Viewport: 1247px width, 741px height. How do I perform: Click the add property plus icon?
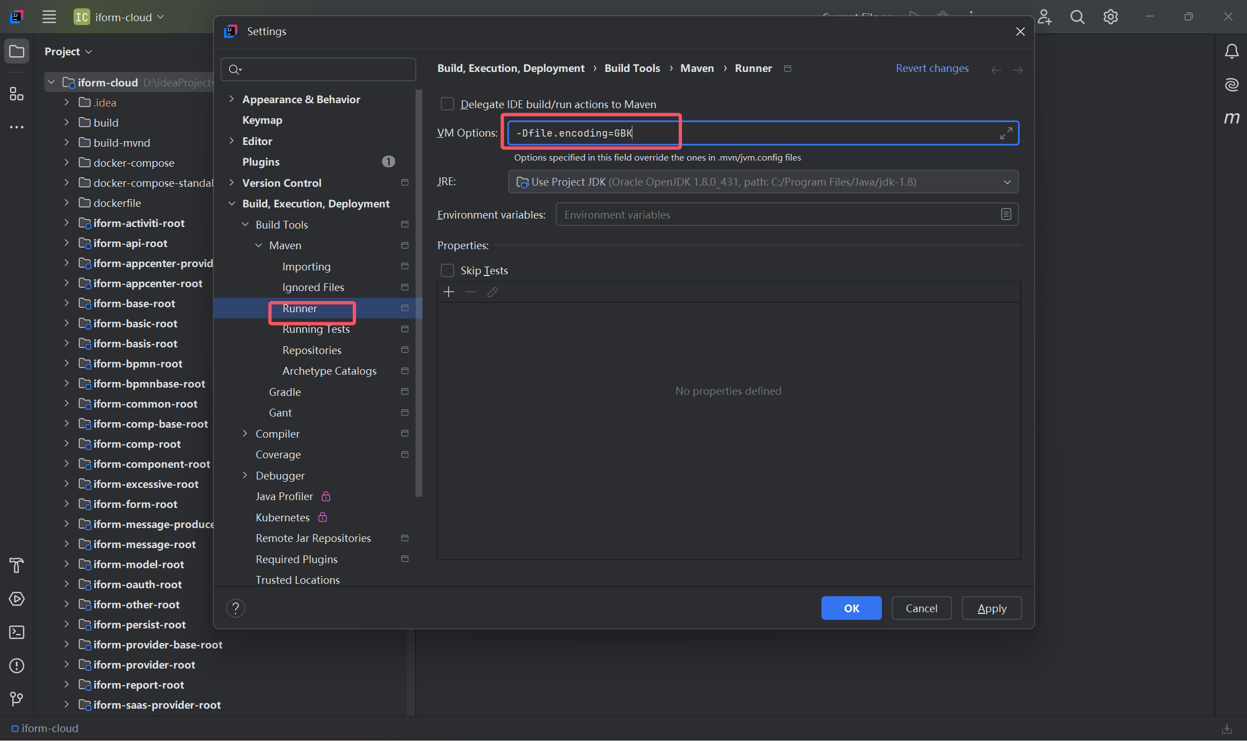pyautogui.click(x=449, y=292)
